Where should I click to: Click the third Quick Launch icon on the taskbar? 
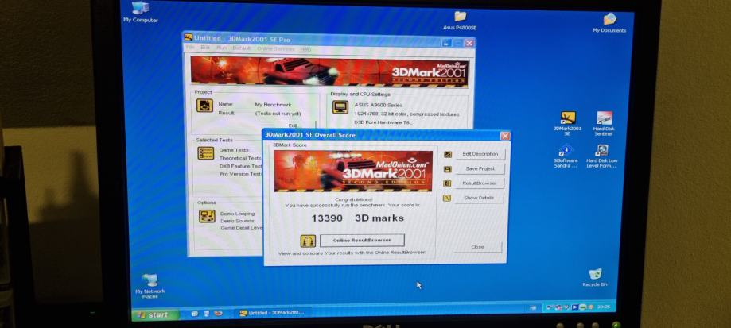218,314
